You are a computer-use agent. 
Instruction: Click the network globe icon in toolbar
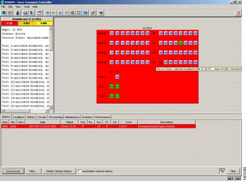(86, 13)
